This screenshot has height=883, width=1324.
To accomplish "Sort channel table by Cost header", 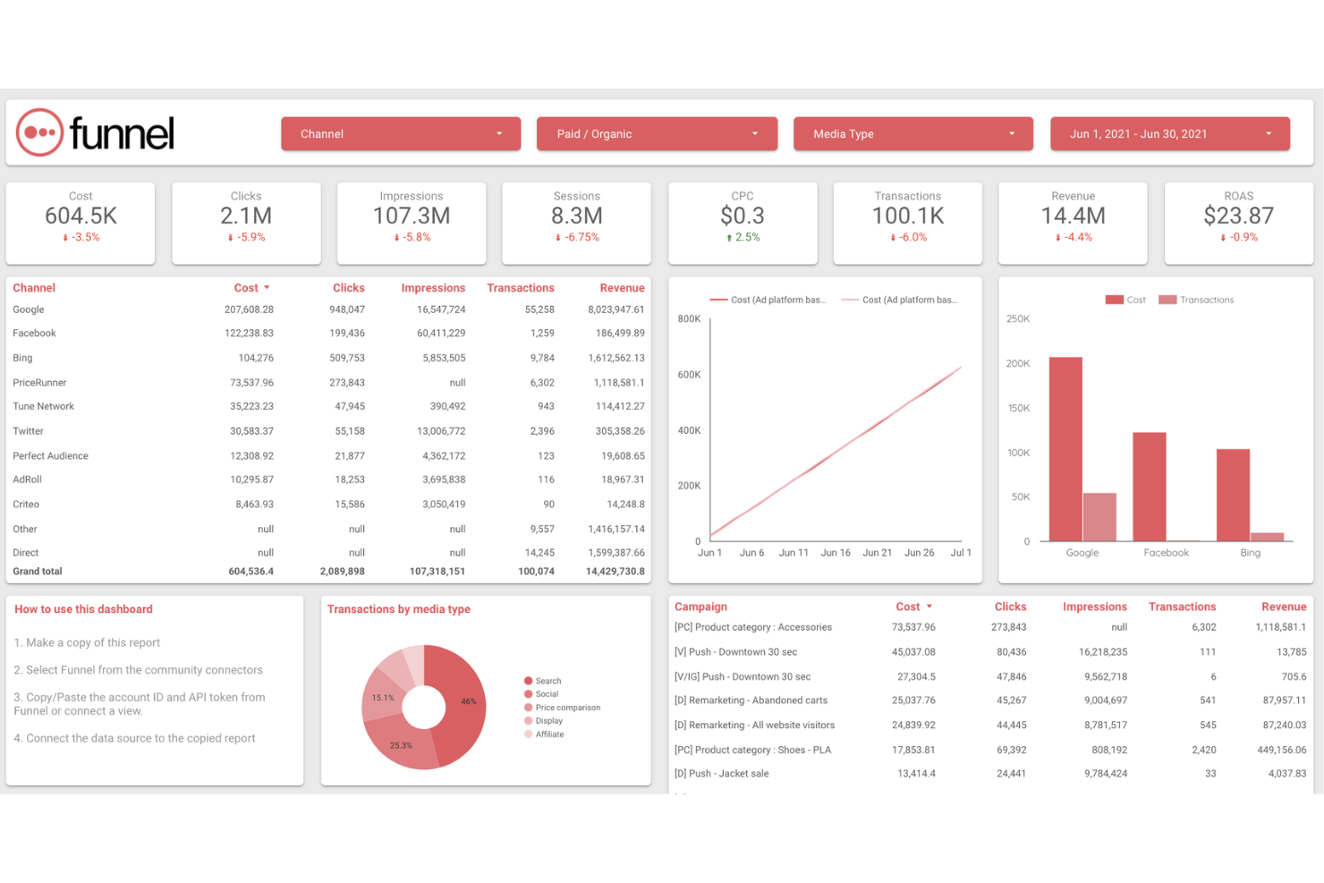I will point(246,288).
